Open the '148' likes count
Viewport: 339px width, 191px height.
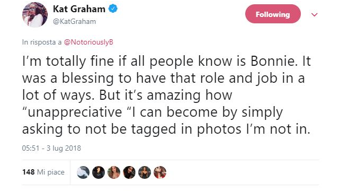pos(28,172)
